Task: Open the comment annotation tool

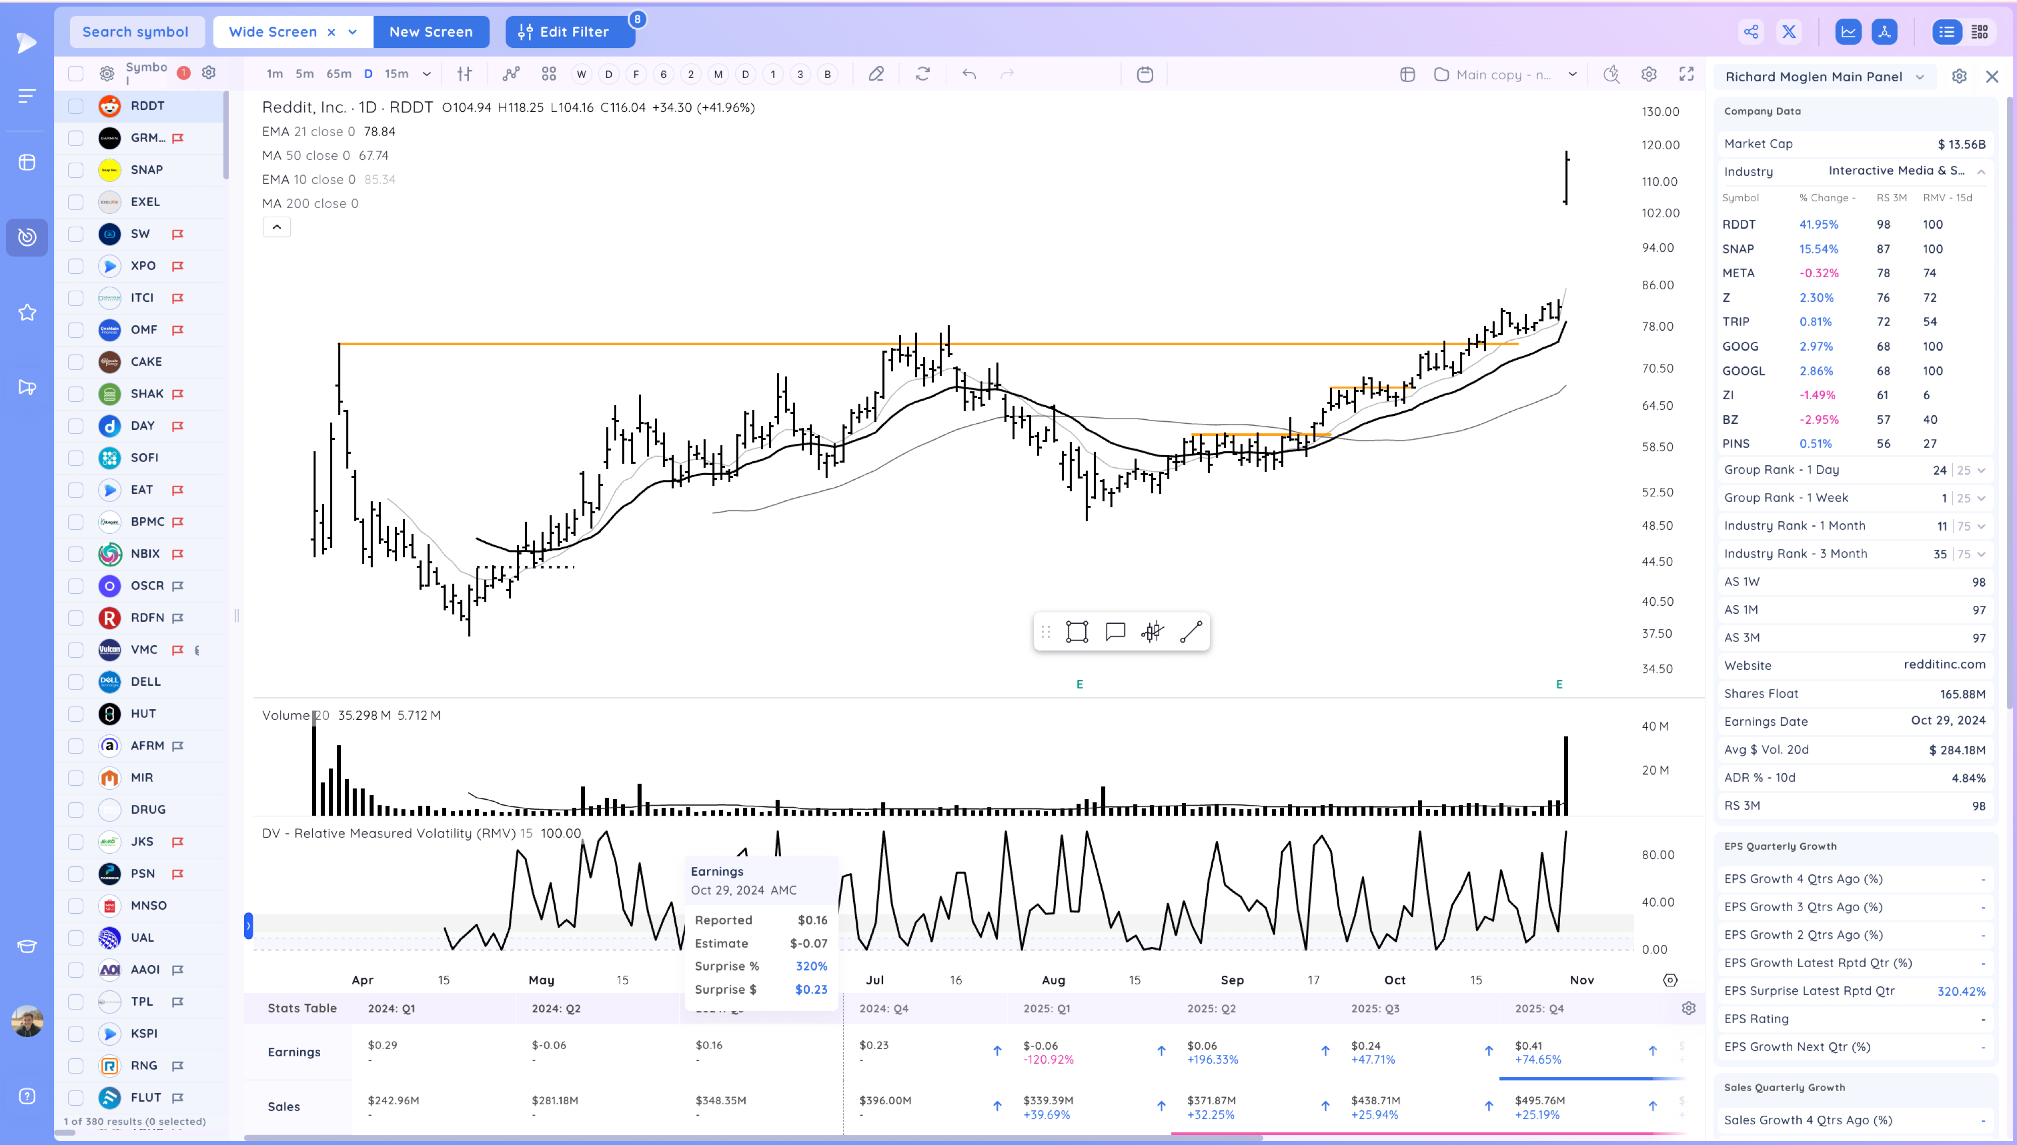Action: pos(1115,631)
